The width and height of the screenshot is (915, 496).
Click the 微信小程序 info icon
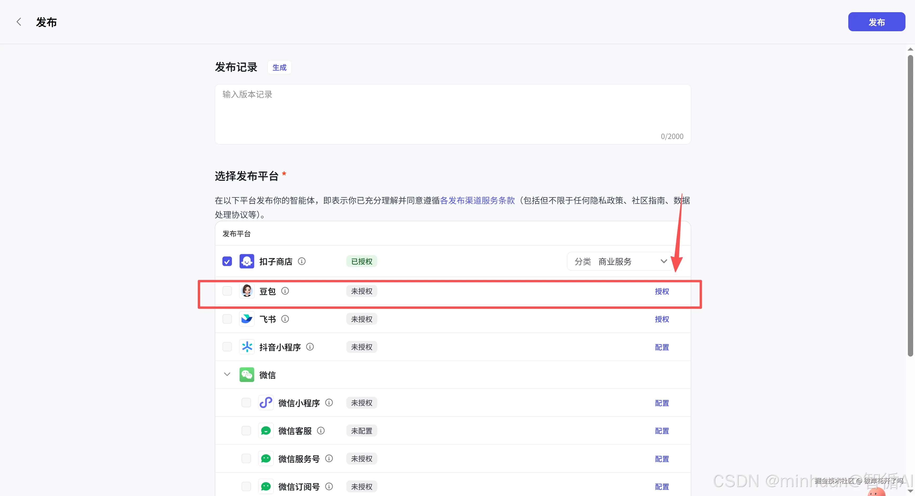(329, 403)
